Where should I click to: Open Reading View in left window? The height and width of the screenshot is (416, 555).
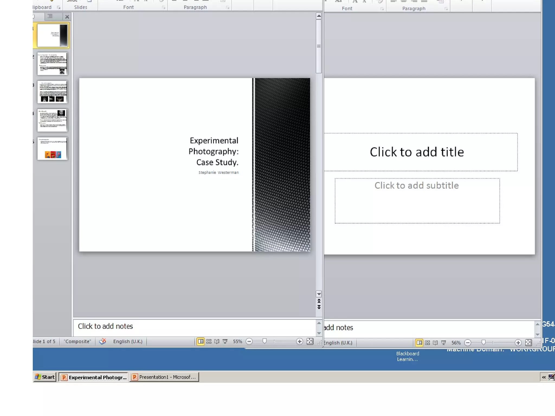tap(217, 342)
